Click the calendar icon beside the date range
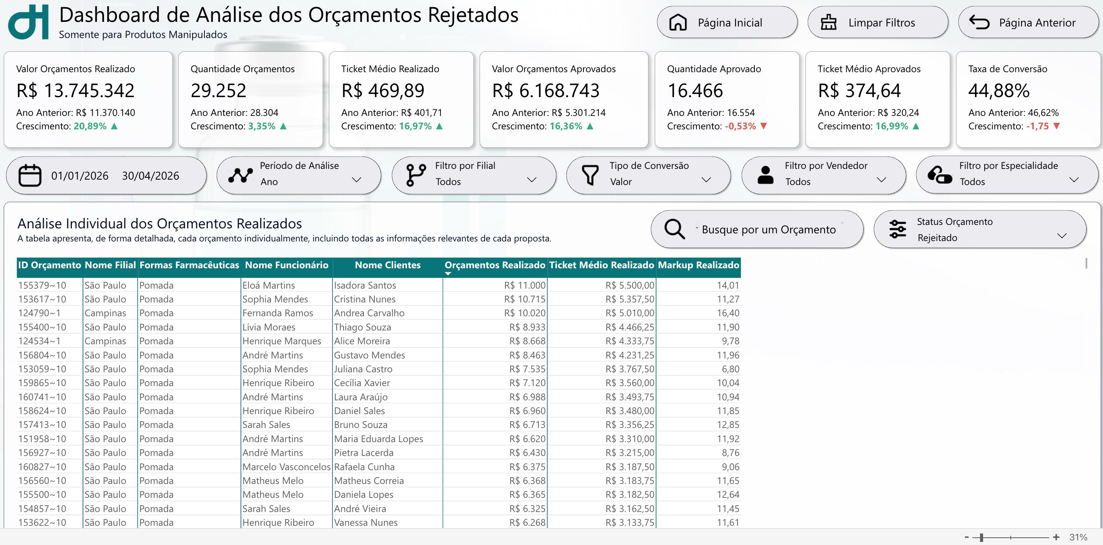This screenshot has width=1103, height=545. click(30, 175)
